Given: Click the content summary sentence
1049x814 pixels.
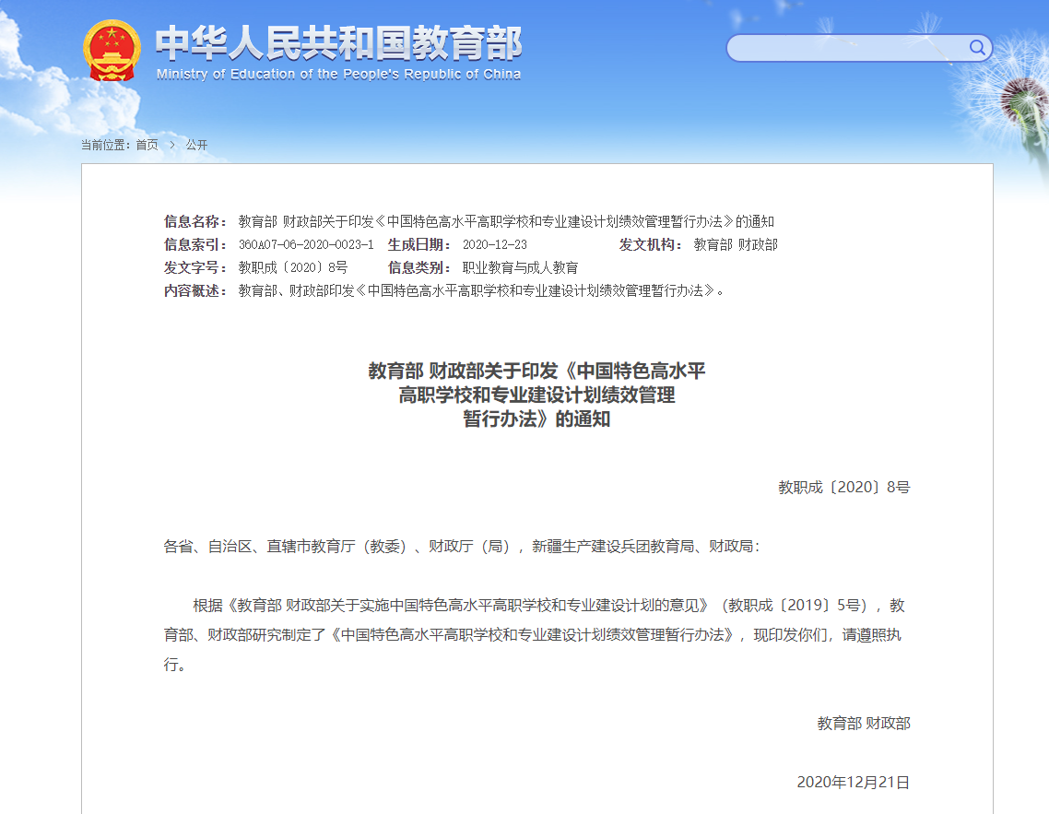Looking at the screenshot, I should coord(481,291).
